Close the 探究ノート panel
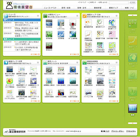The height and width of the screenshot is (137, 140). click(77, 63)
